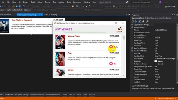
Task: Click Categorized view icon in Properties
Action: [133, 21]
